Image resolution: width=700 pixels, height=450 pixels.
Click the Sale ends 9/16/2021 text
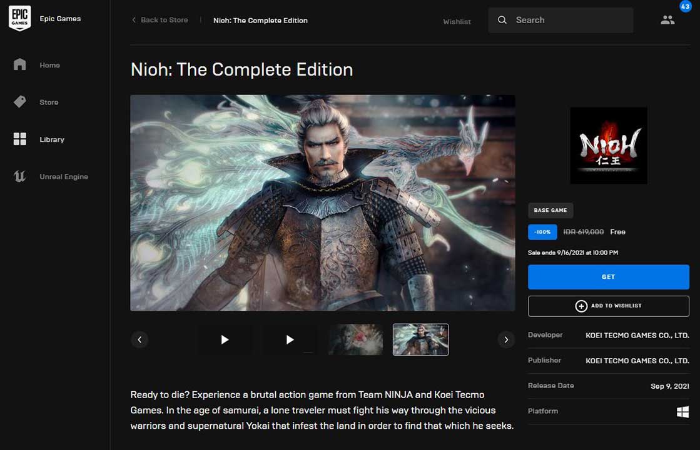point(573,252)
